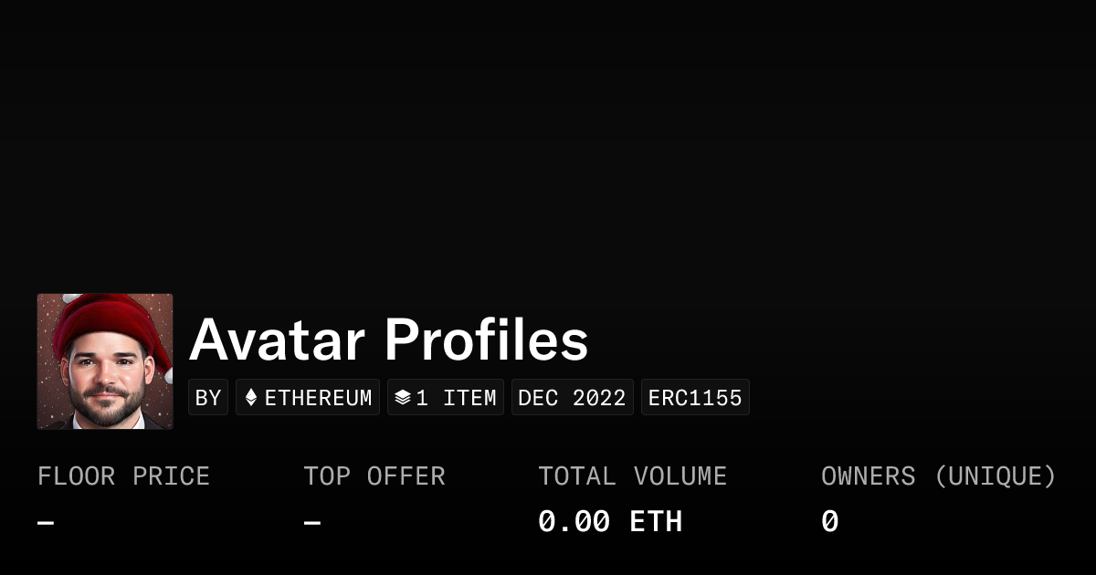
Task: Click the Ethereum diamond logo icon
Action: [x=251, y=398]
